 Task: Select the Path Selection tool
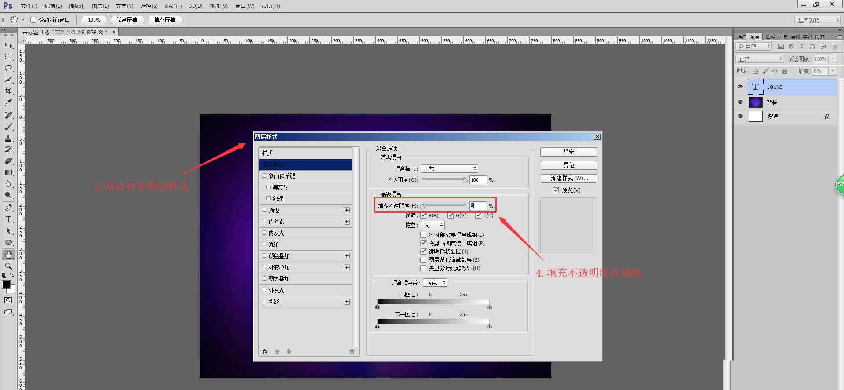(x=8, y=231)
